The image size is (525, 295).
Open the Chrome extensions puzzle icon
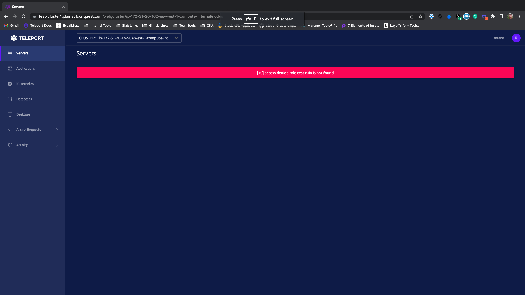pos(493,16)
